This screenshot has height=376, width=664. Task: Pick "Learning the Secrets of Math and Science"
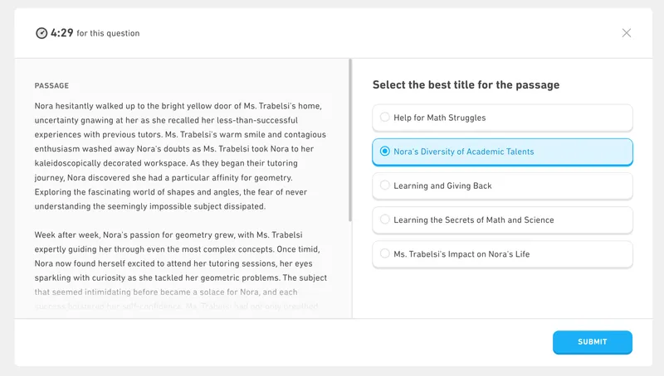502,219
